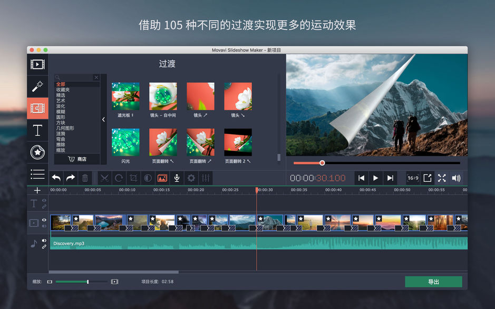Image resolution: width=495 pixels, height=309 pixels.
Task: Open clip properties with the gear icon
Action: 191,177
